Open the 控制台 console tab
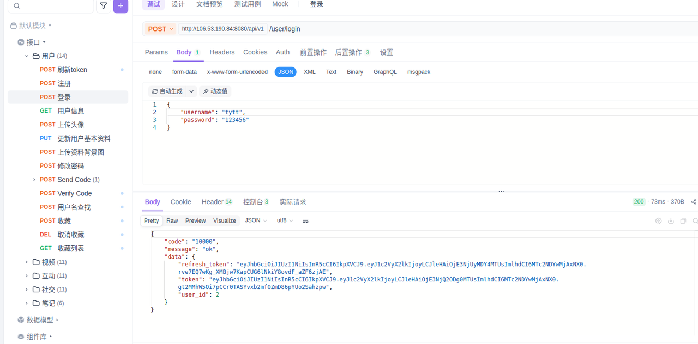 point(256,202)
